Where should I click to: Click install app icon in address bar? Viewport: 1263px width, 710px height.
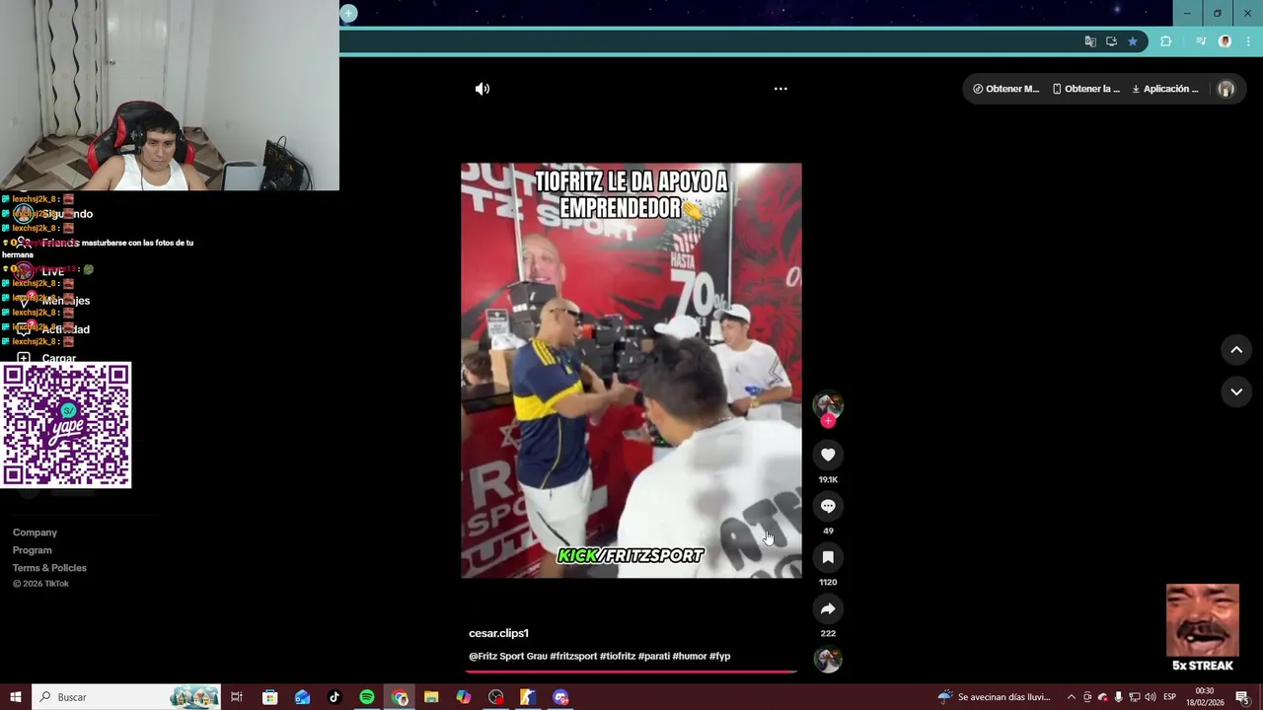click(1111, 41)
